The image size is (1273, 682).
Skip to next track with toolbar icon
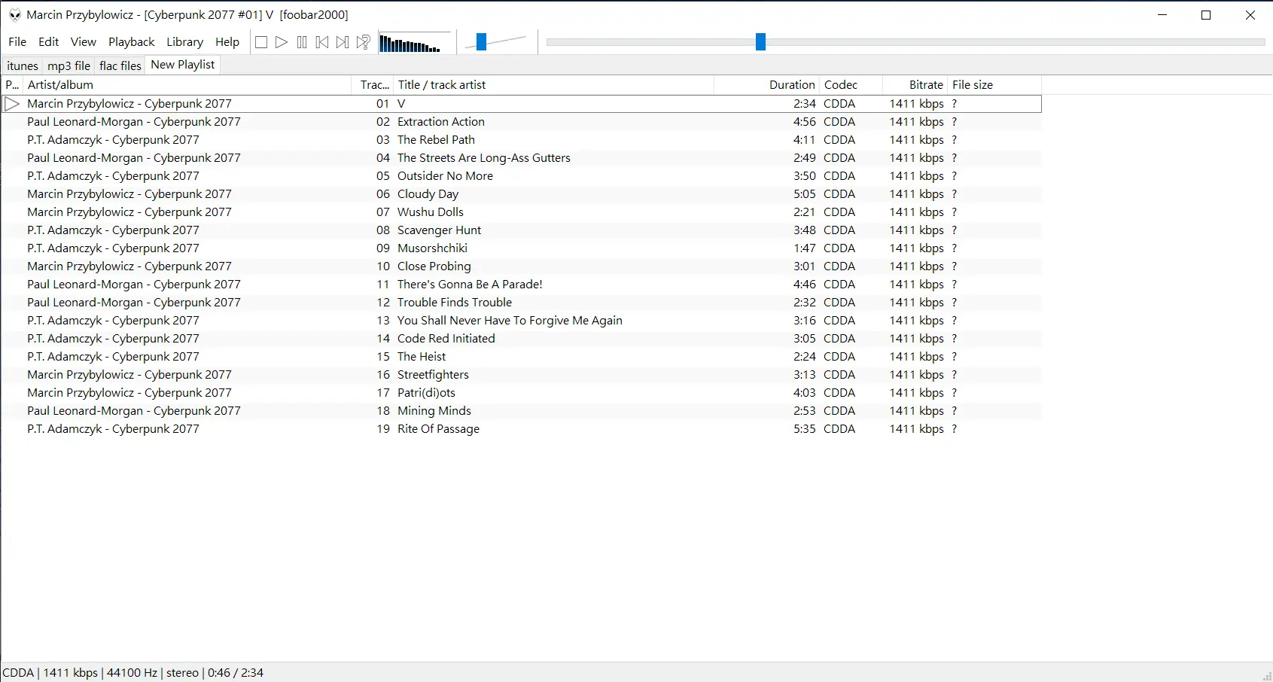click(x=343, y=42)
